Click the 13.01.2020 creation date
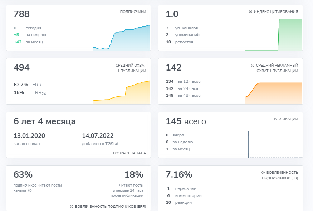Image resolution: width=313 pixels, height=211 pixels. (x=29, y=136)
